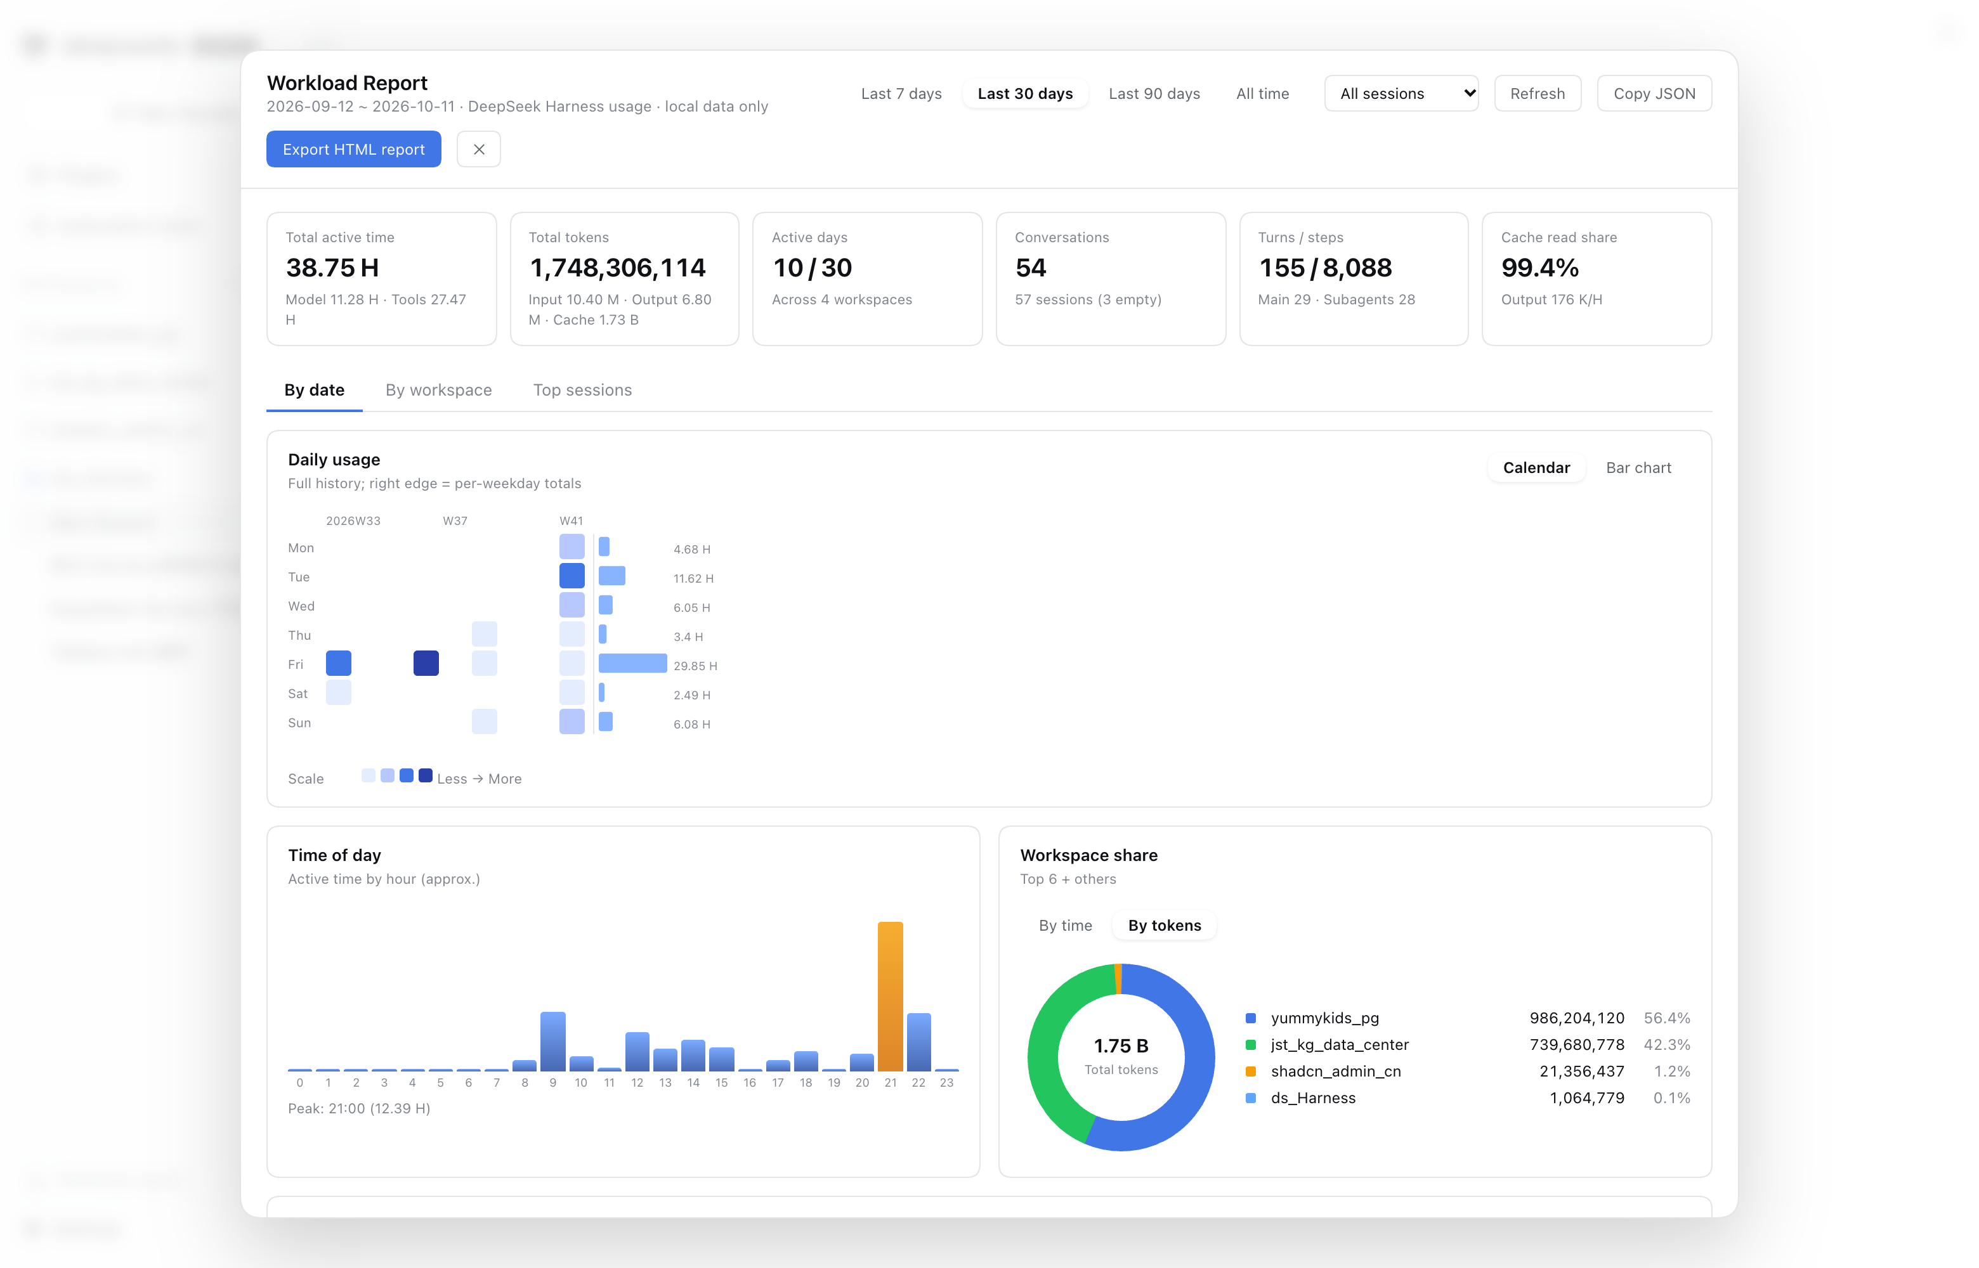Select the All time range

click(1262, 93)
